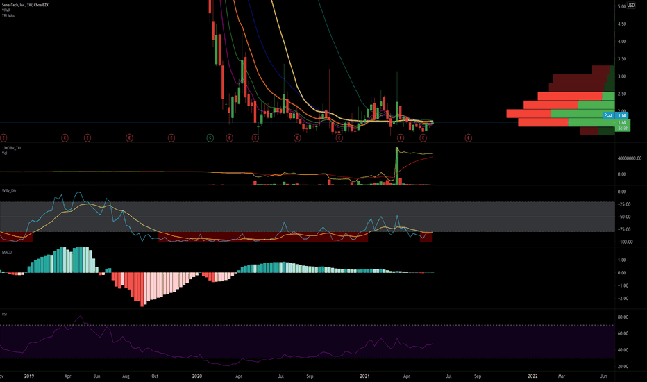Click the 2022 label on time axis
The image size is (647, 382).
coord(532,376)
